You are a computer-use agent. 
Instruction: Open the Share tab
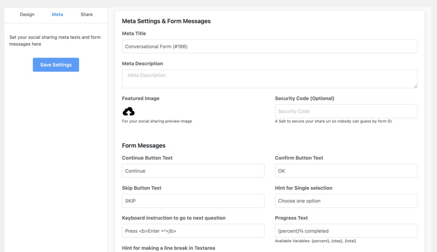tap(86, 14)
